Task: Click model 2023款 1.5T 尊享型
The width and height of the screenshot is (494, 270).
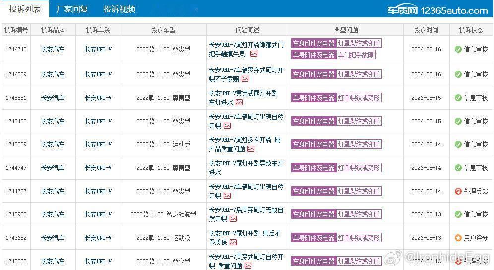Action: (164, 261)
